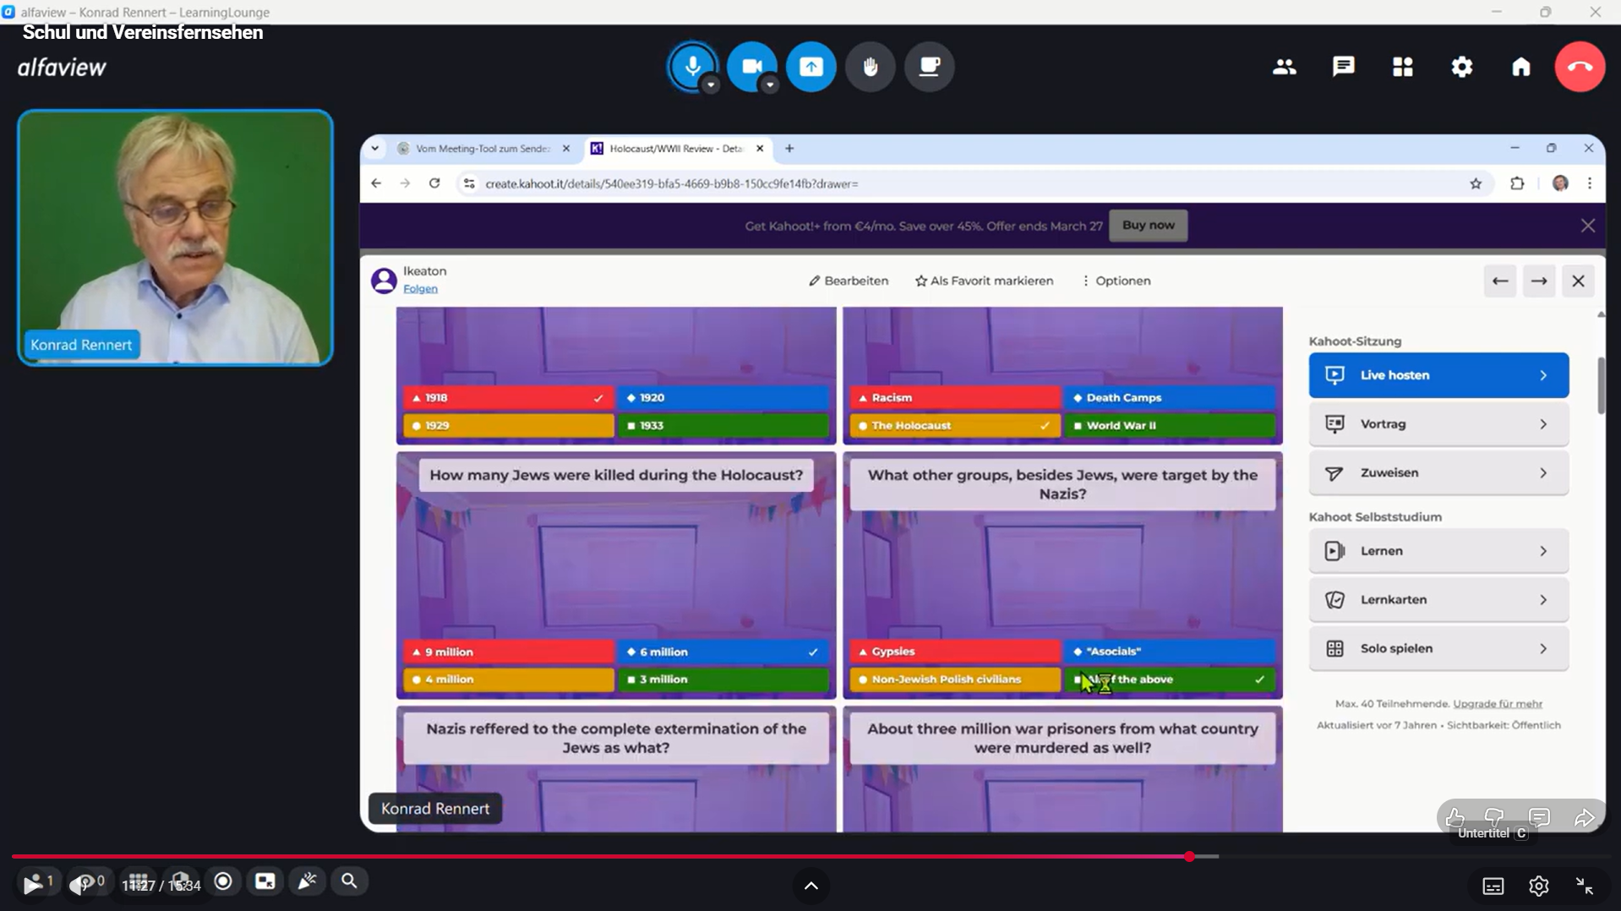Screen dimensions: 1621x911
Task: Open camera device options dropdown arrow
Action: (x=769, y=85)
